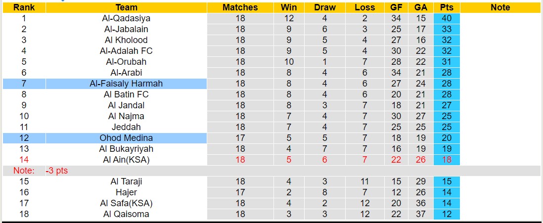
Task: Click the Al-Adalah FC team name
Action: tap(126, 51)
